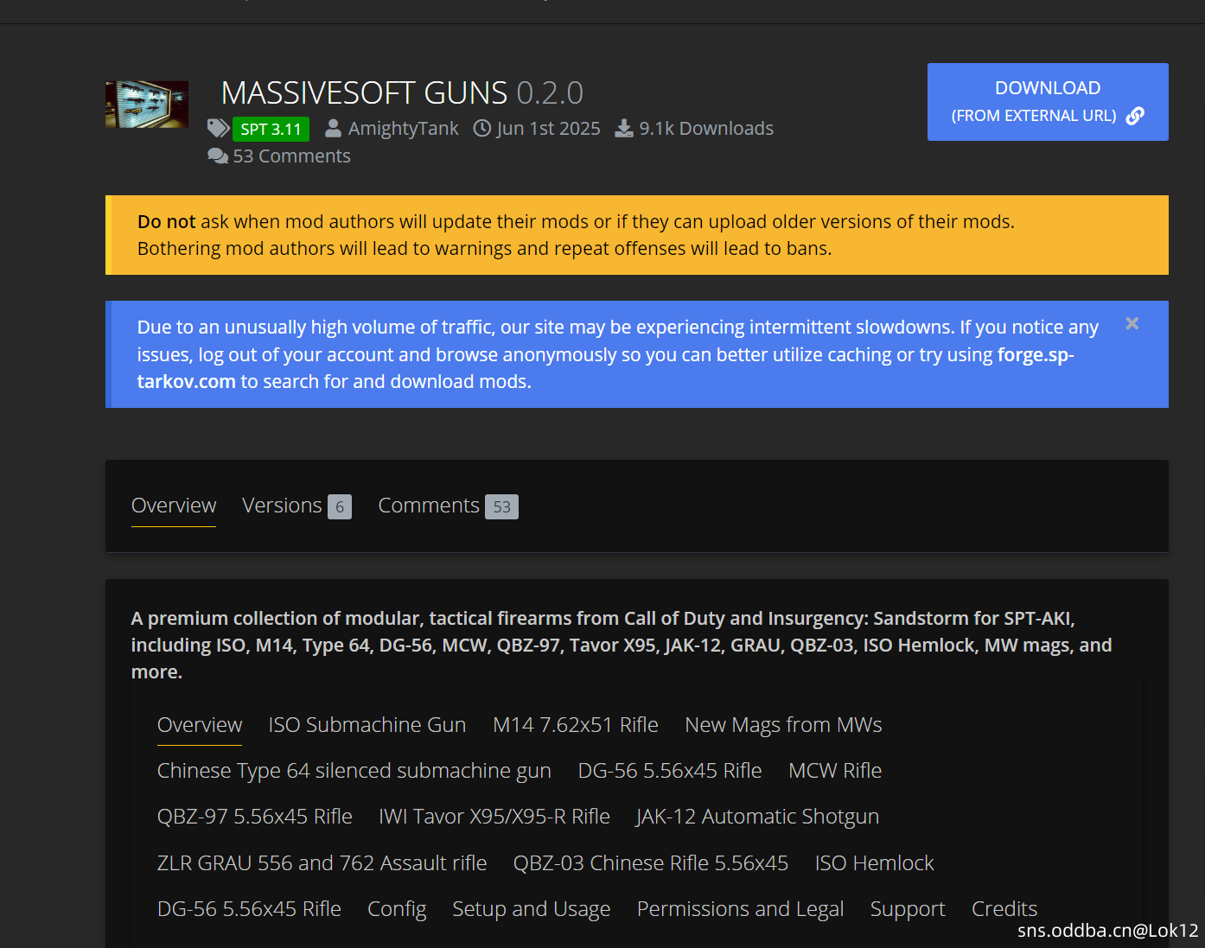1205x948 pixels.
Task: Click the clock icon by the date
Action: tap(482, 129)
